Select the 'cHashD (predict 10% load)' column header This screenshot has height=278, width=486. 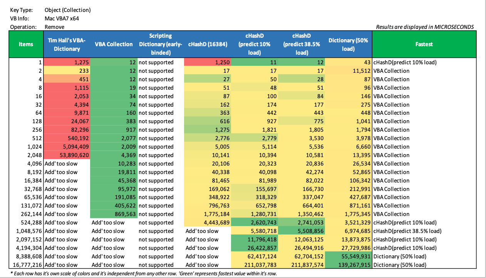254,44
